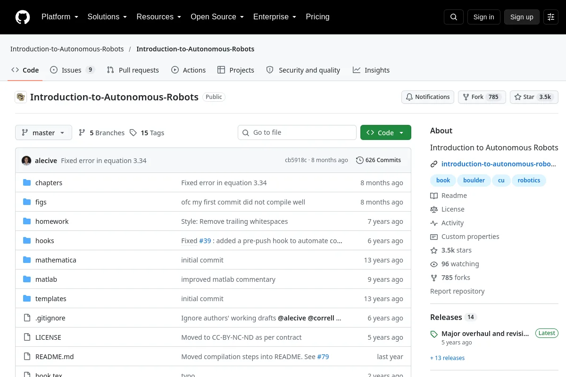Open the green Code dropdown
This screenshot has height=377, width=566.
coord(386,133)
